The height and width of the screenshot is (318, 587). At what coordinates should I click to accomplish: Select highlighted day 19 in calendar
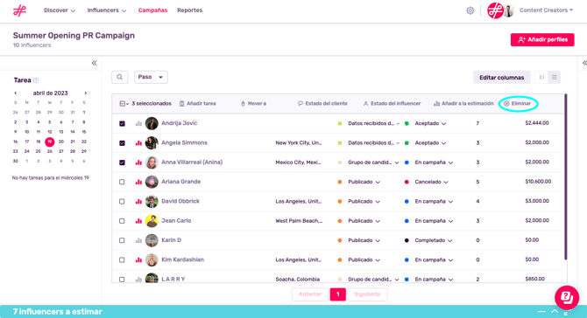[x=49, y=142]
